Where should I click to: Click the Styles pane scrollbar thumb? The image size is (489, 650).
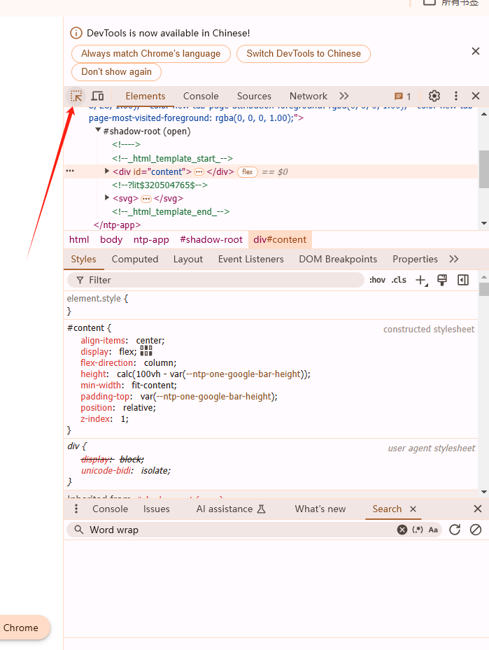click(x=483, y=289)
